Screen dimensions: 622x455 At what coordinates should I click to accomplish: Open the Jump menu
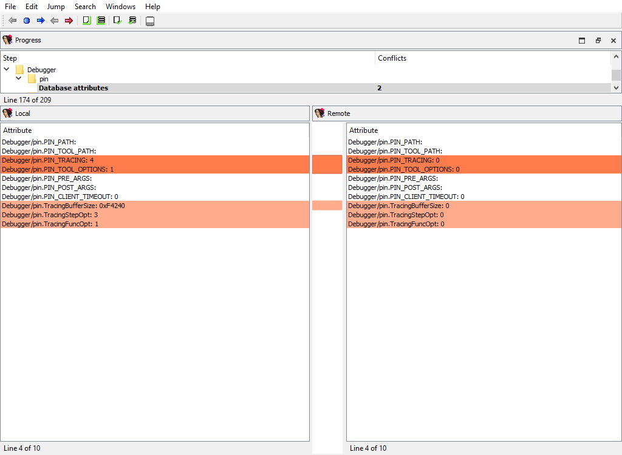point(56,7)
